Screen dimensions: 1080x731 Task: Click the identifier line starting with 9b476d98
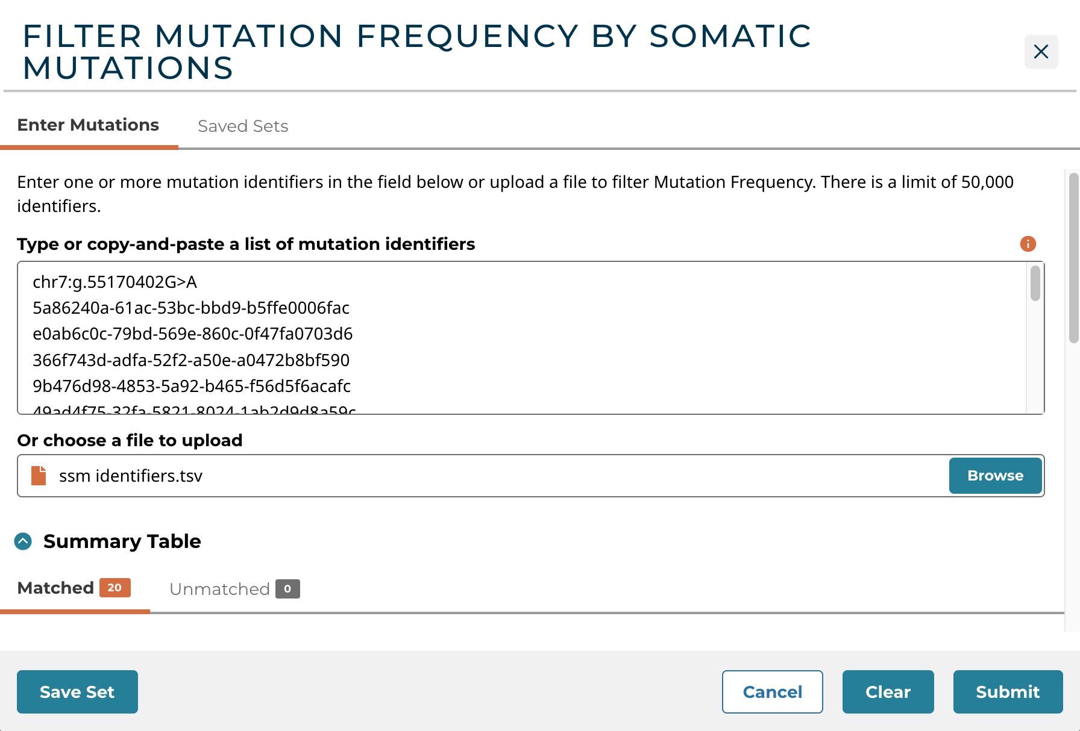pos(191,386)
